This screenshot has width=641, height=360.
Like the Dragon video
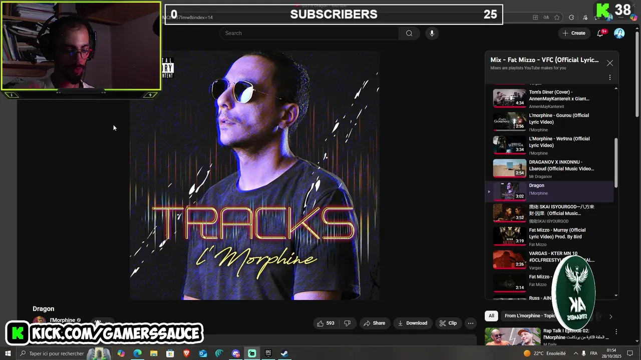point(326,323)
